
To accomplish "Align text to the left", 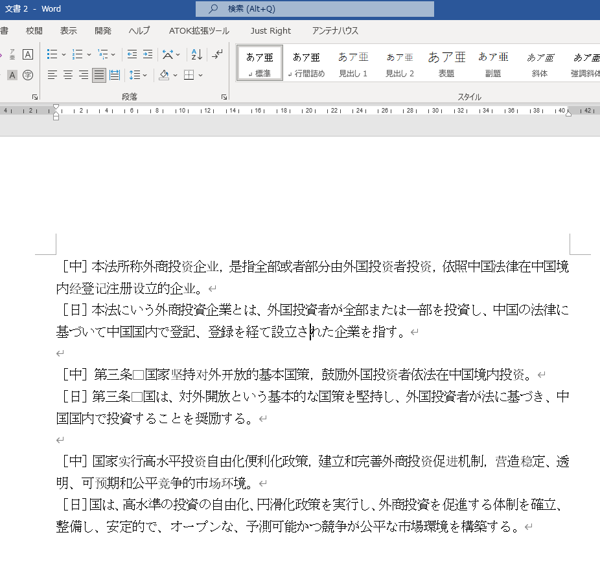I will 52,75.
